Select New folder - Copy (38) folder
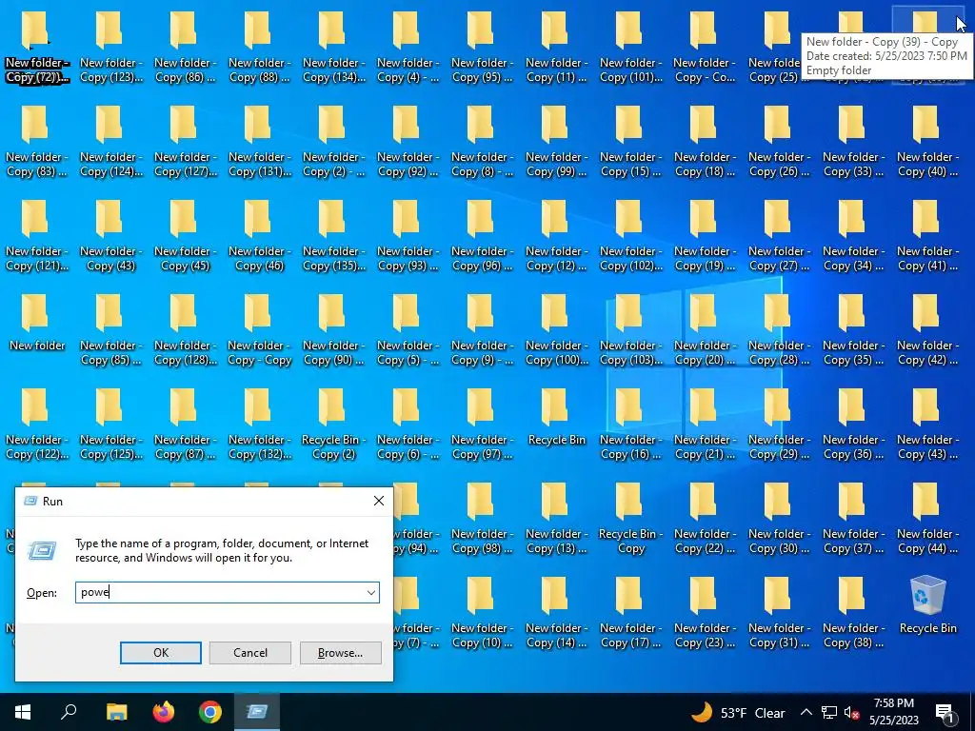 (x=853, y=613)
